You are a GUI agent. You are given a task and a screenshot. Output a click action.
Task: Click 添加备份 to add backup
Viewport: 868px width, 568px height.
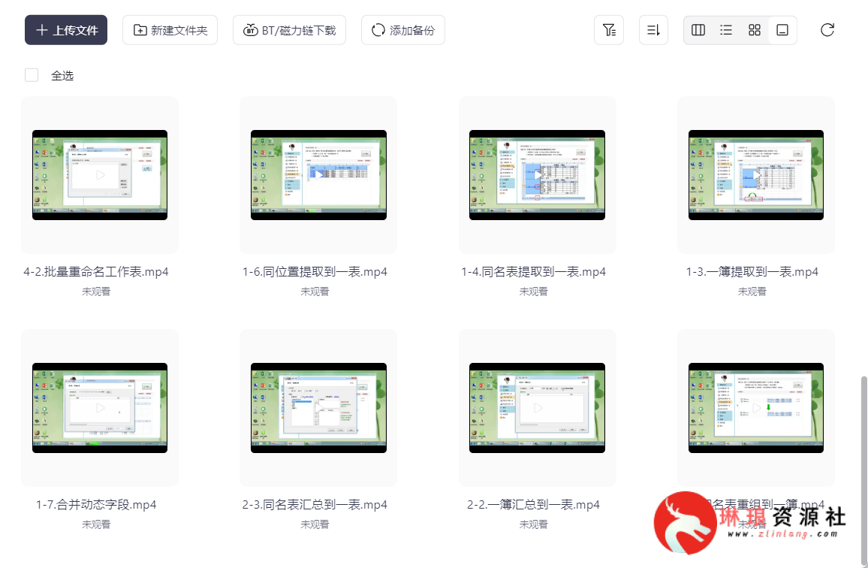pyautogui.click(x=403, y=30)
